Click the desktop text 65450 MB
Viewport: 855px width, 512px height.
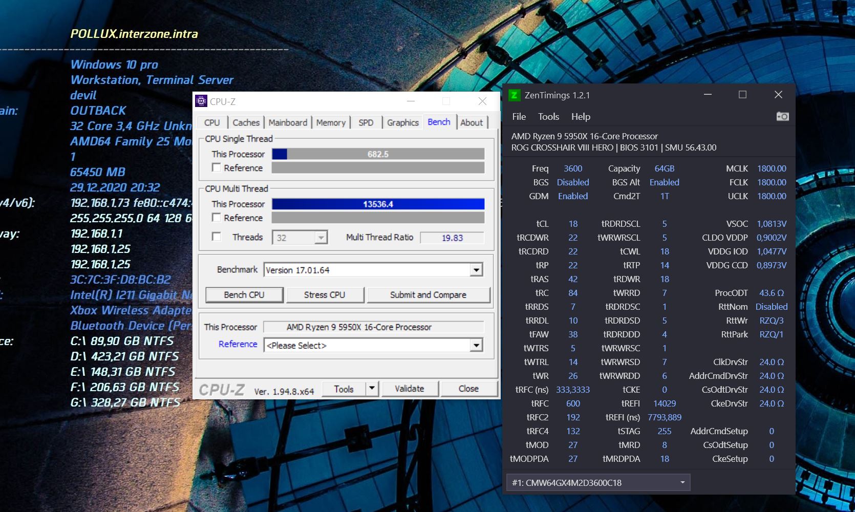[98, 172]
